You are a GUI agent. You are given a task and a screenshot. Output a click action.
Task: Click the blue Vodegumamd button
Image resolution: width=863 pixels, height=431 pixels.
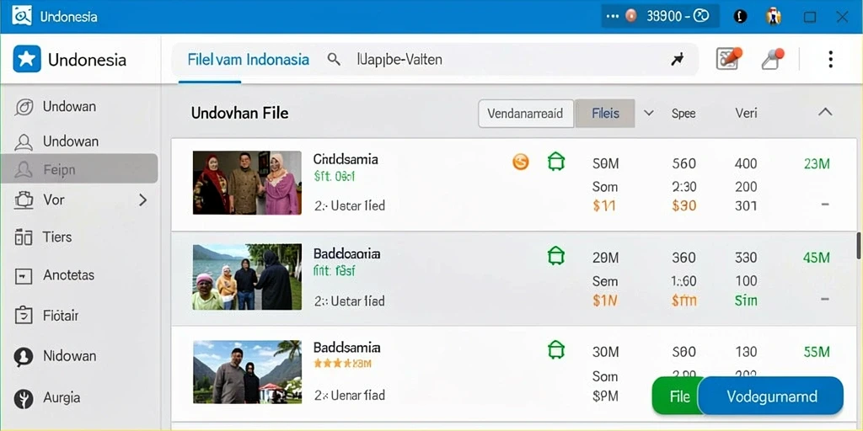tap(771, 396)
